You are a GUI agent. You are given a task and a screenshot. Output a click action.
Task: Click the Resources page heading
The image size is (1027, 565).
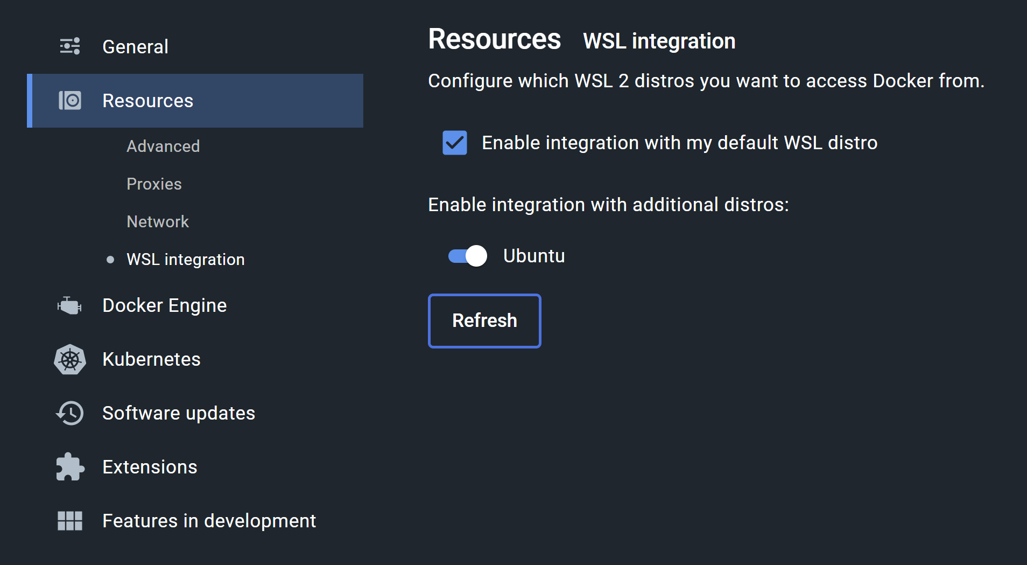494,39
